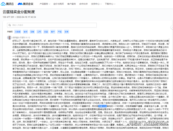173x131 pixels.
Task: Expand the 产品服务 dropdown menu
Action: coord(45,4)
